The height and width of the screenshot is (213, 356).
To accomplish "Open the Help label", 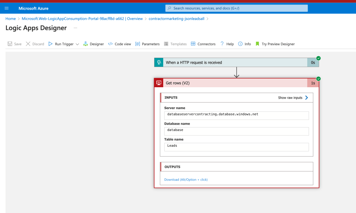I will (230, 44).
